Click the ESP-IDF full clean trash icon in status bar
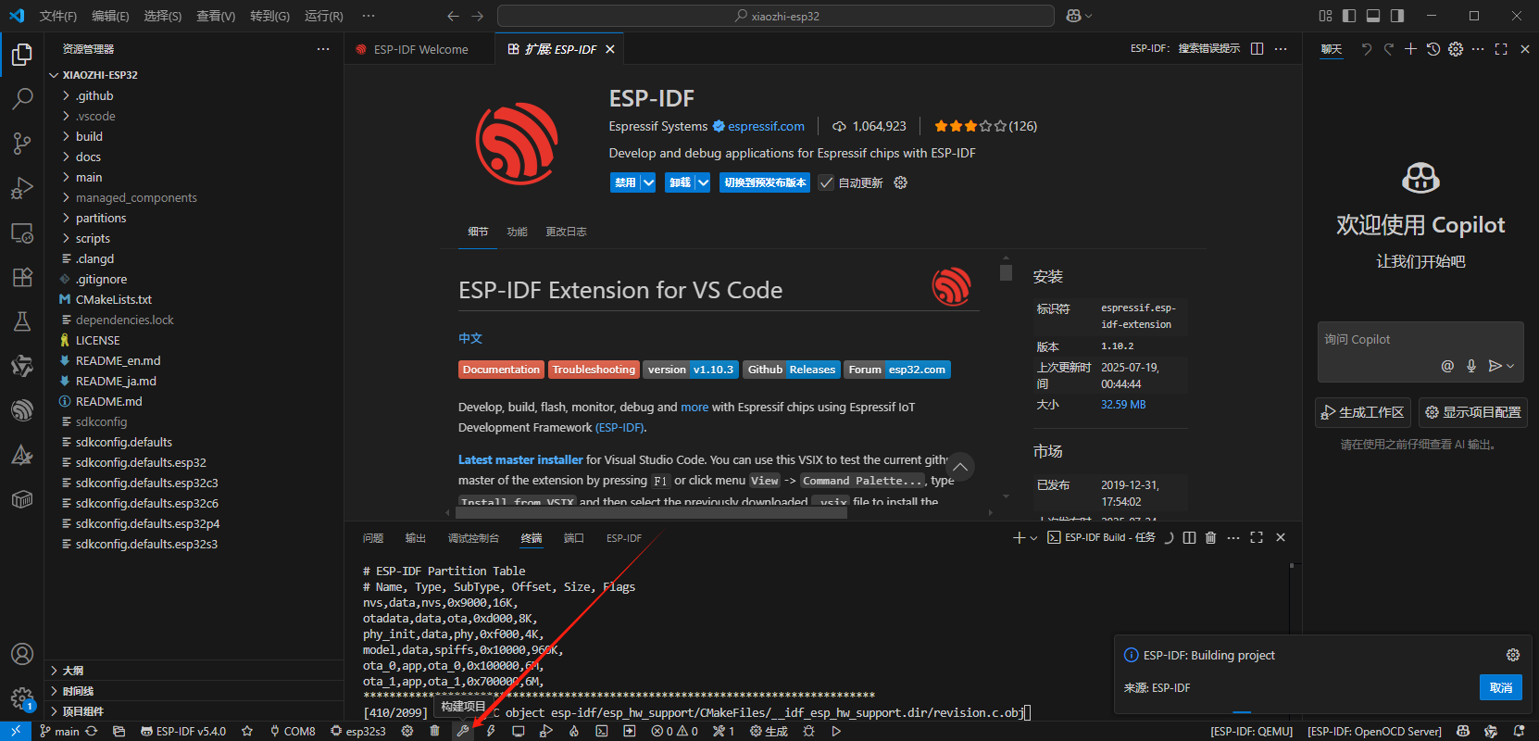Screen dimensions: 1539x741 pyautogui.click(x=434, y=731)
